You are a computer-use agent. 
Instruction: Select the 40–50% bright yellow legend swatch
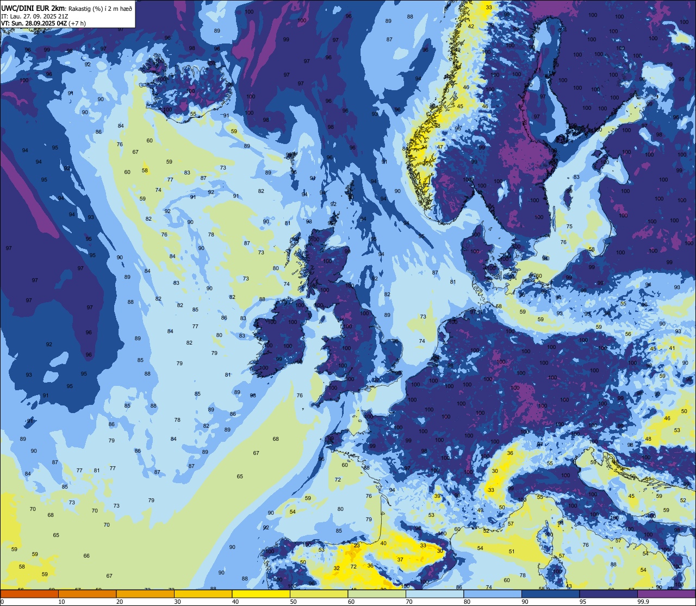(261, 593)
